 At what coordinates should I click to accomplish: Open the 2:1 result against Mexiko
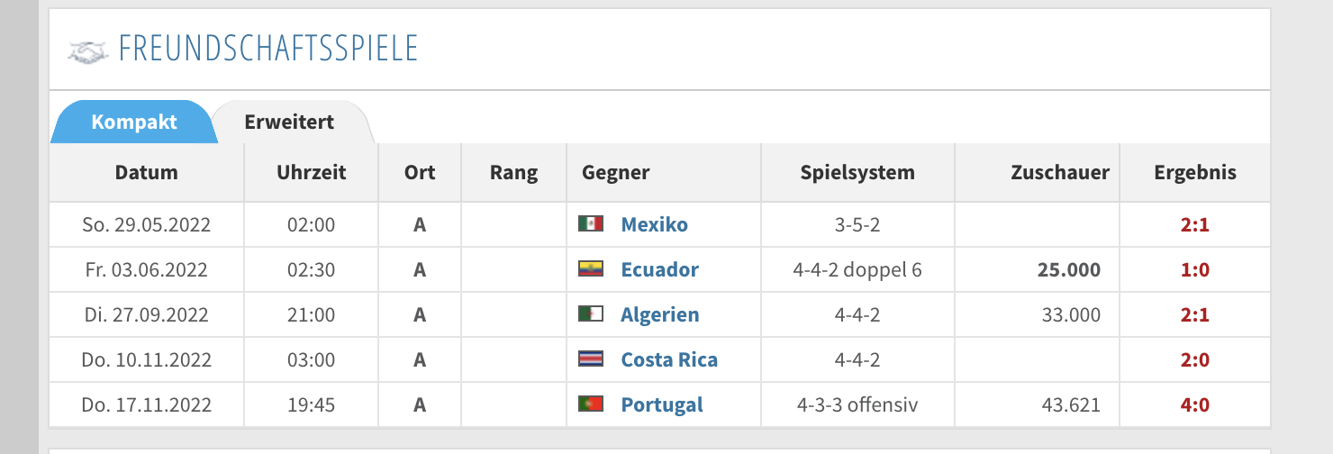[x=1194, y=224]
